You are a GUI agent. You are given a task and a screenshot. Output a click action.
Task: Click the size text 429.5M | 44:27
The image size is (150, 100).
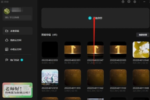pos(49,91)
